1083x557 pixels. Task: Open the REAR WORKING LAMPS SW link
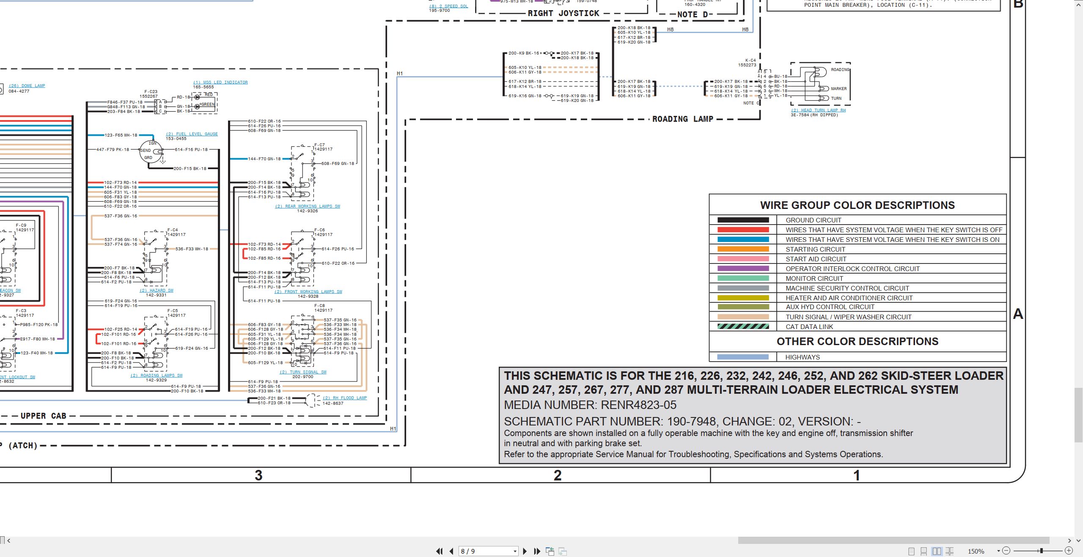(308, 206)
